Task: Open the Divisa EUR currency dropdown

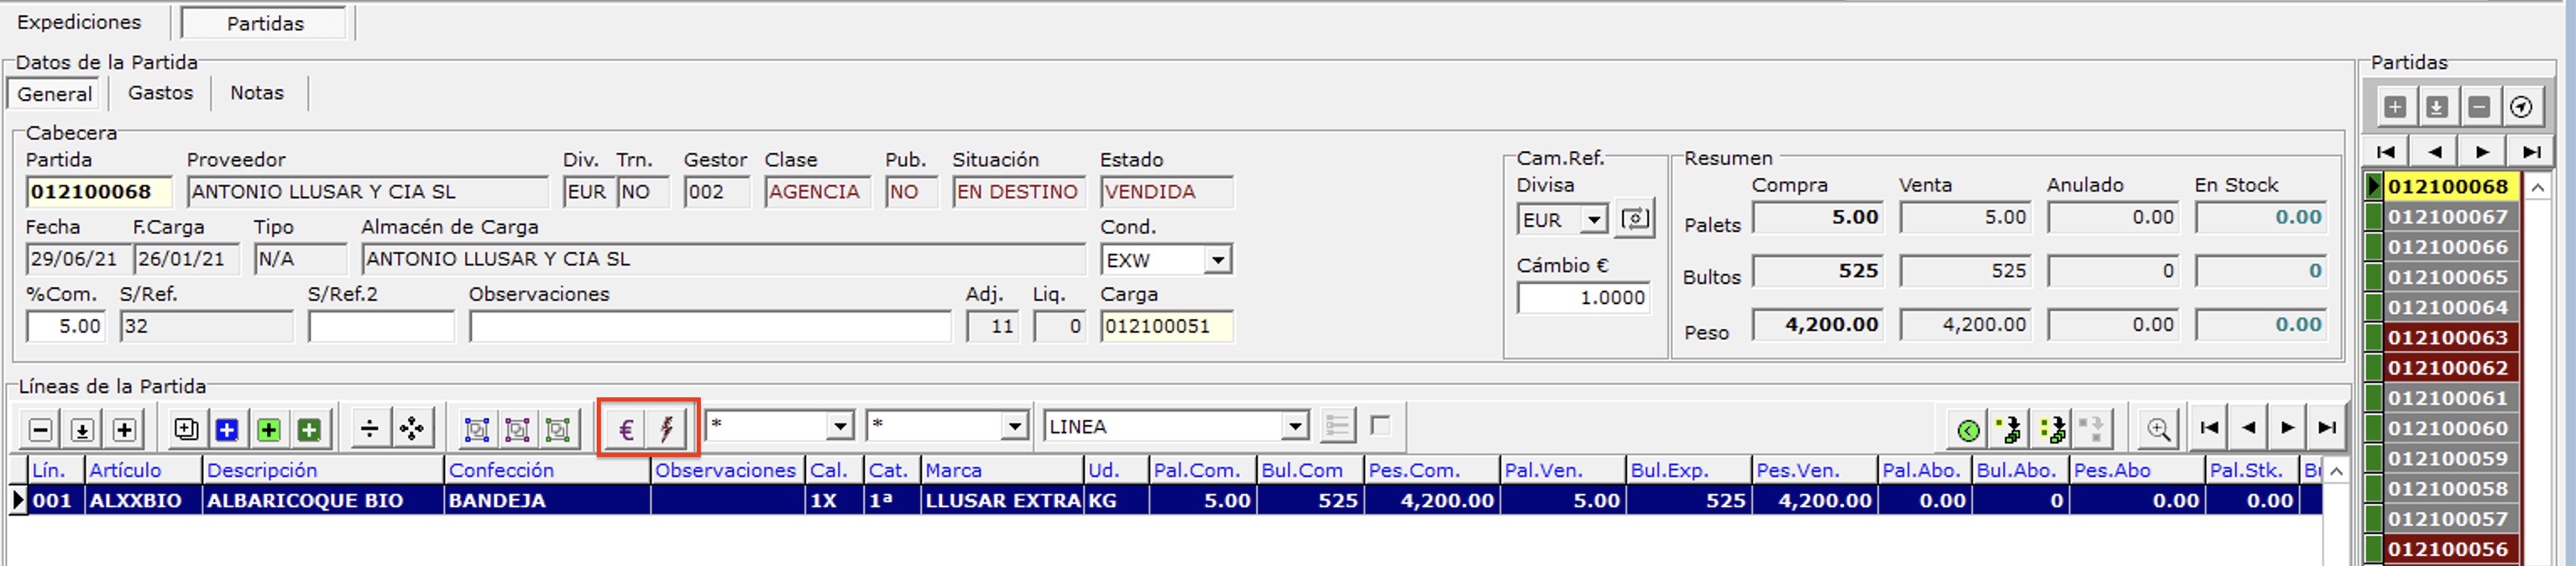Action: click(1593, 220)
